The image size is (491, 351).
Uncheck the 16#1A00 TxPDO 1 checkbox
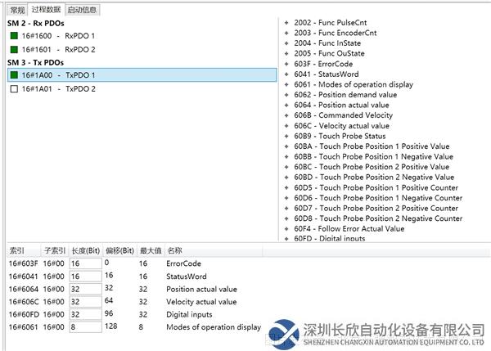[x=14, y=75]
